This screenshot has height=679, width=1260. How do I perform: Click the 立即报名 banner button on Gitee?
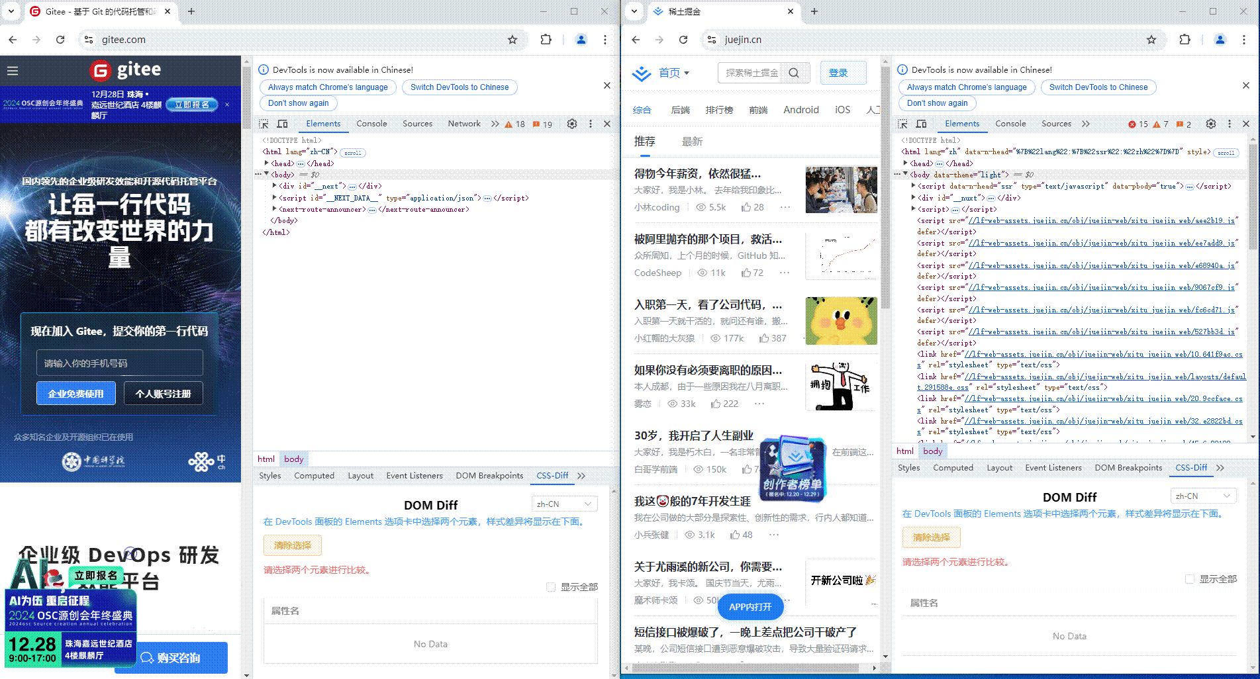192,105
